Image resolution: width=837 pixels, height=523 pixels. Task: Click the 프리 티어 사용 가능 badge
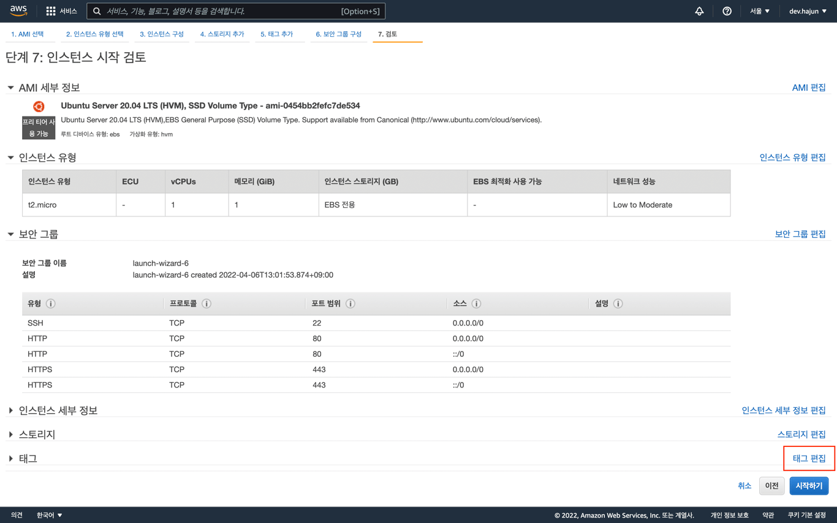click(39, 128)
